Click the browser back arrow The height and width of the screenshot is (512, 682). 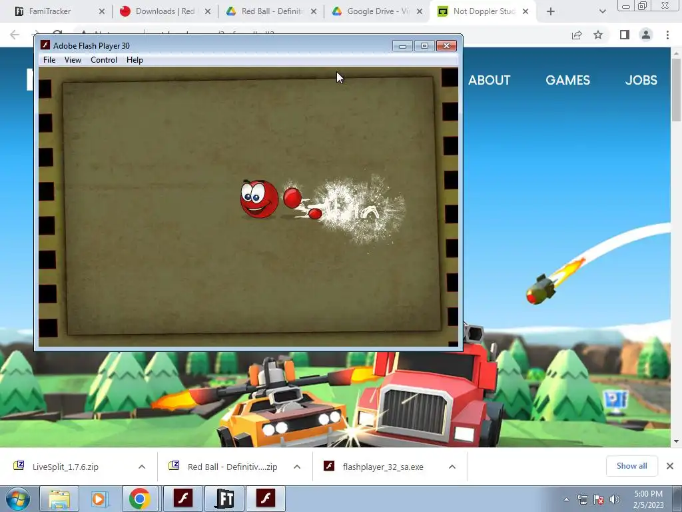coord(15,35)
